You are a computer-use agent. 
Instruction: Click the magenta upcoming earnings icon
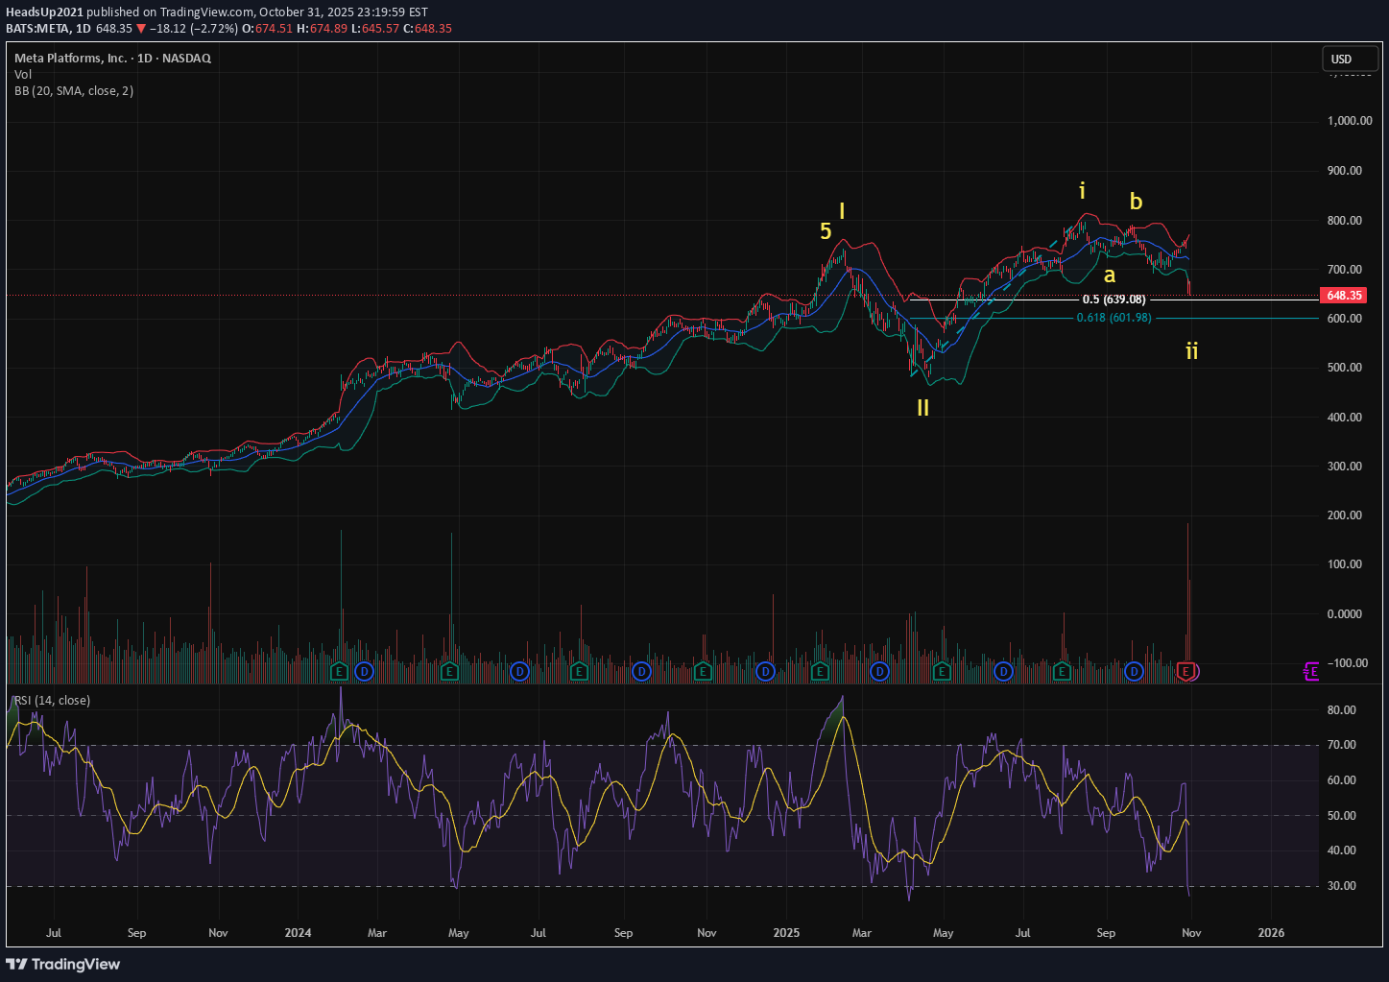1311,672
